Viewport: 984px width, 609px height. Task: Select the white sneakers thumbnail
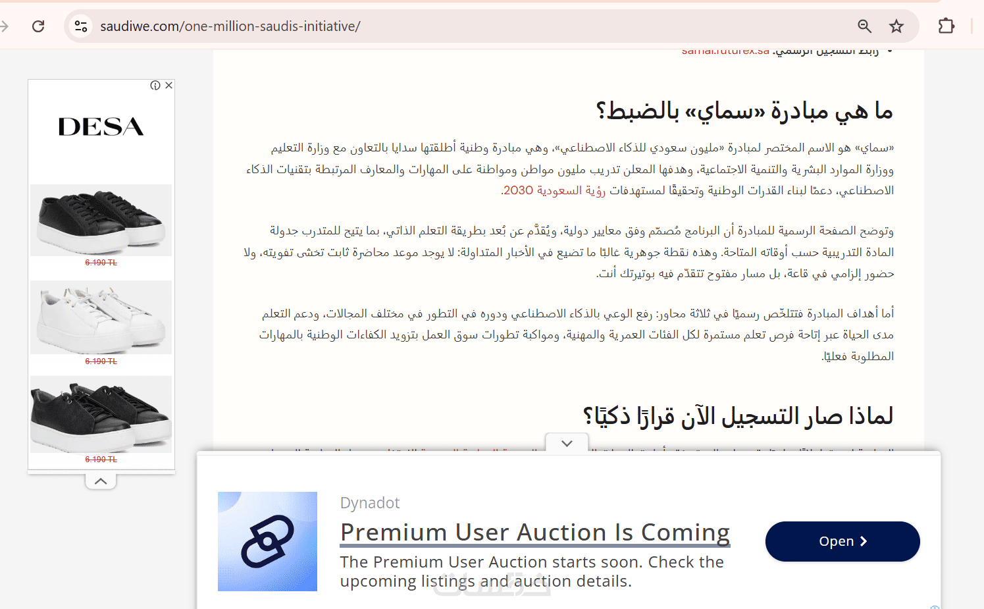[x=101, y=317]
